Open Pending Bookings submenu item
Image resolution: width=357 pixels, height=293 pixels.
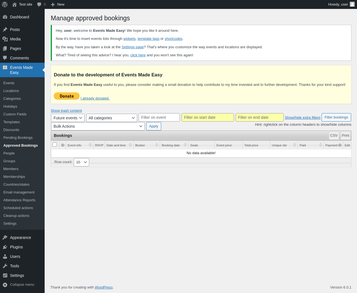(x=18, y=138)
